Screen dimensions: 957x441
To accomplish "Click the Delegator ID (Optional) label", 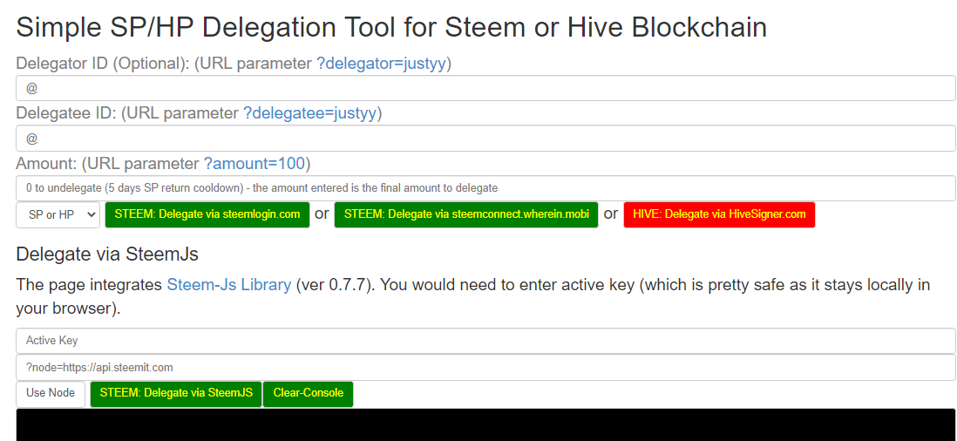I will tap(103, 64).
